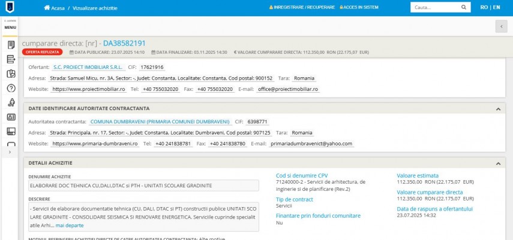Open the help question mark icon

pyautogui.click(x=11, y=88)
